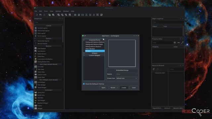Click Lay Out Vertically in Splitter icon
Image resolution: width=212 pixels, height=119 pixels.
tap(86, 15)
